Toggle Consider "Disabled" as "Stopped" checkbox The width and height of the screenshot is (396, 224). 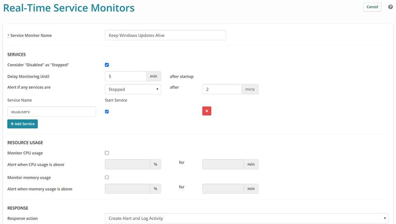tap(107, 65)
